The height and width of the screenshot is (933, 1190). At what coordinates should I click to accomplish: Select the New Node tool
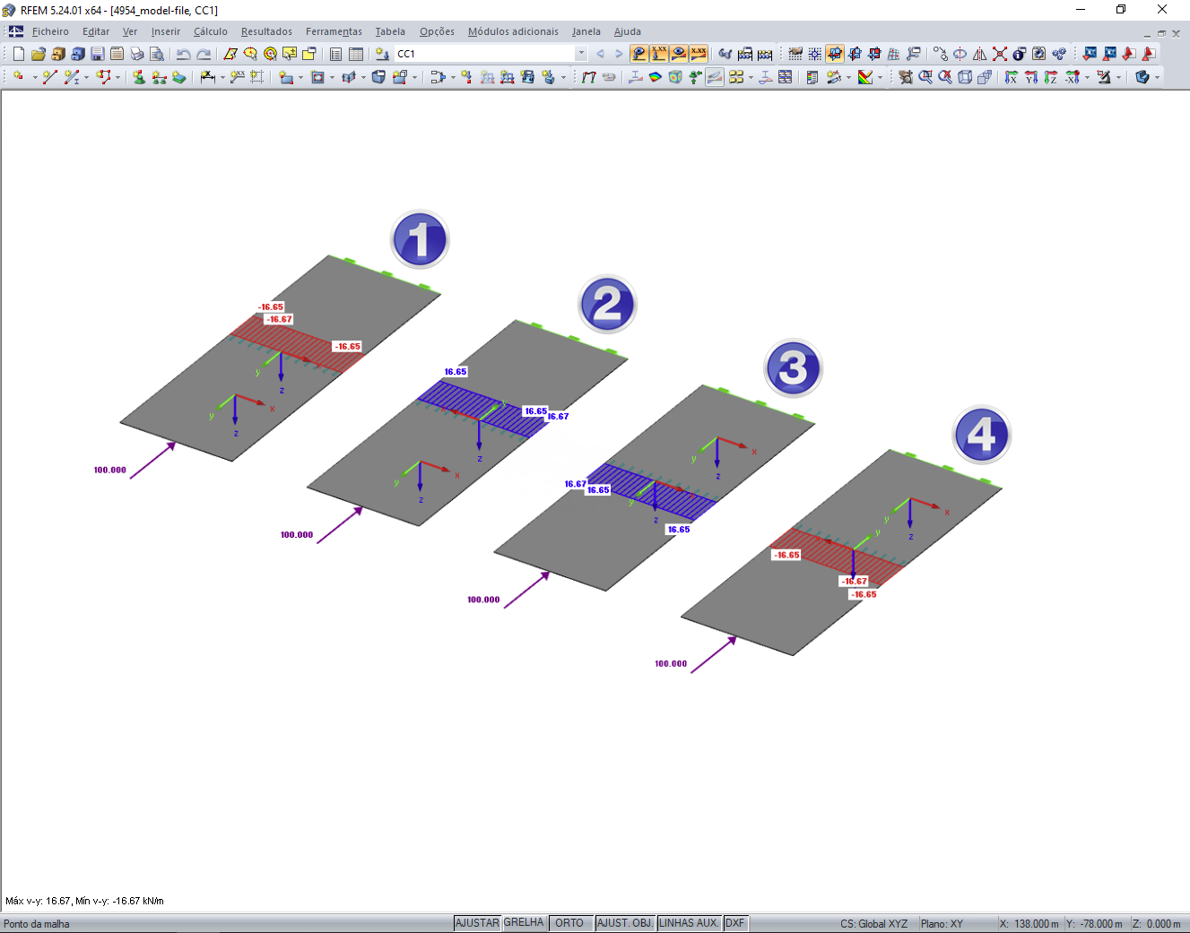(19, 77)
